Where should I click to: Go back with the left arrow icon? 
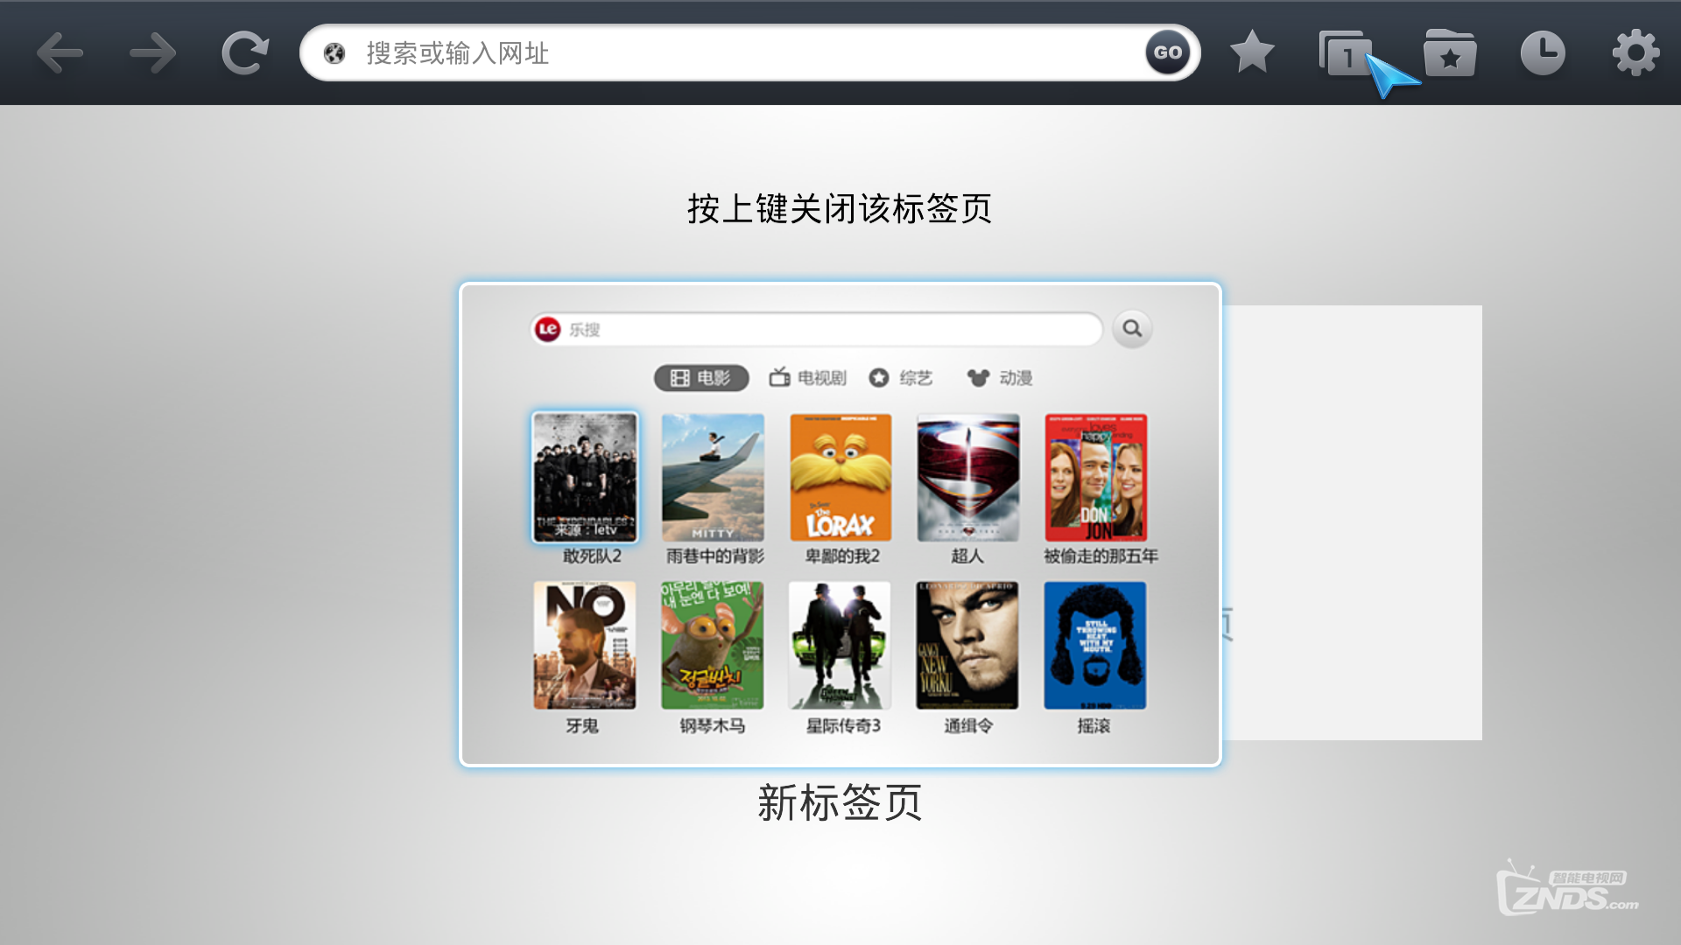(x=60, y=53)
